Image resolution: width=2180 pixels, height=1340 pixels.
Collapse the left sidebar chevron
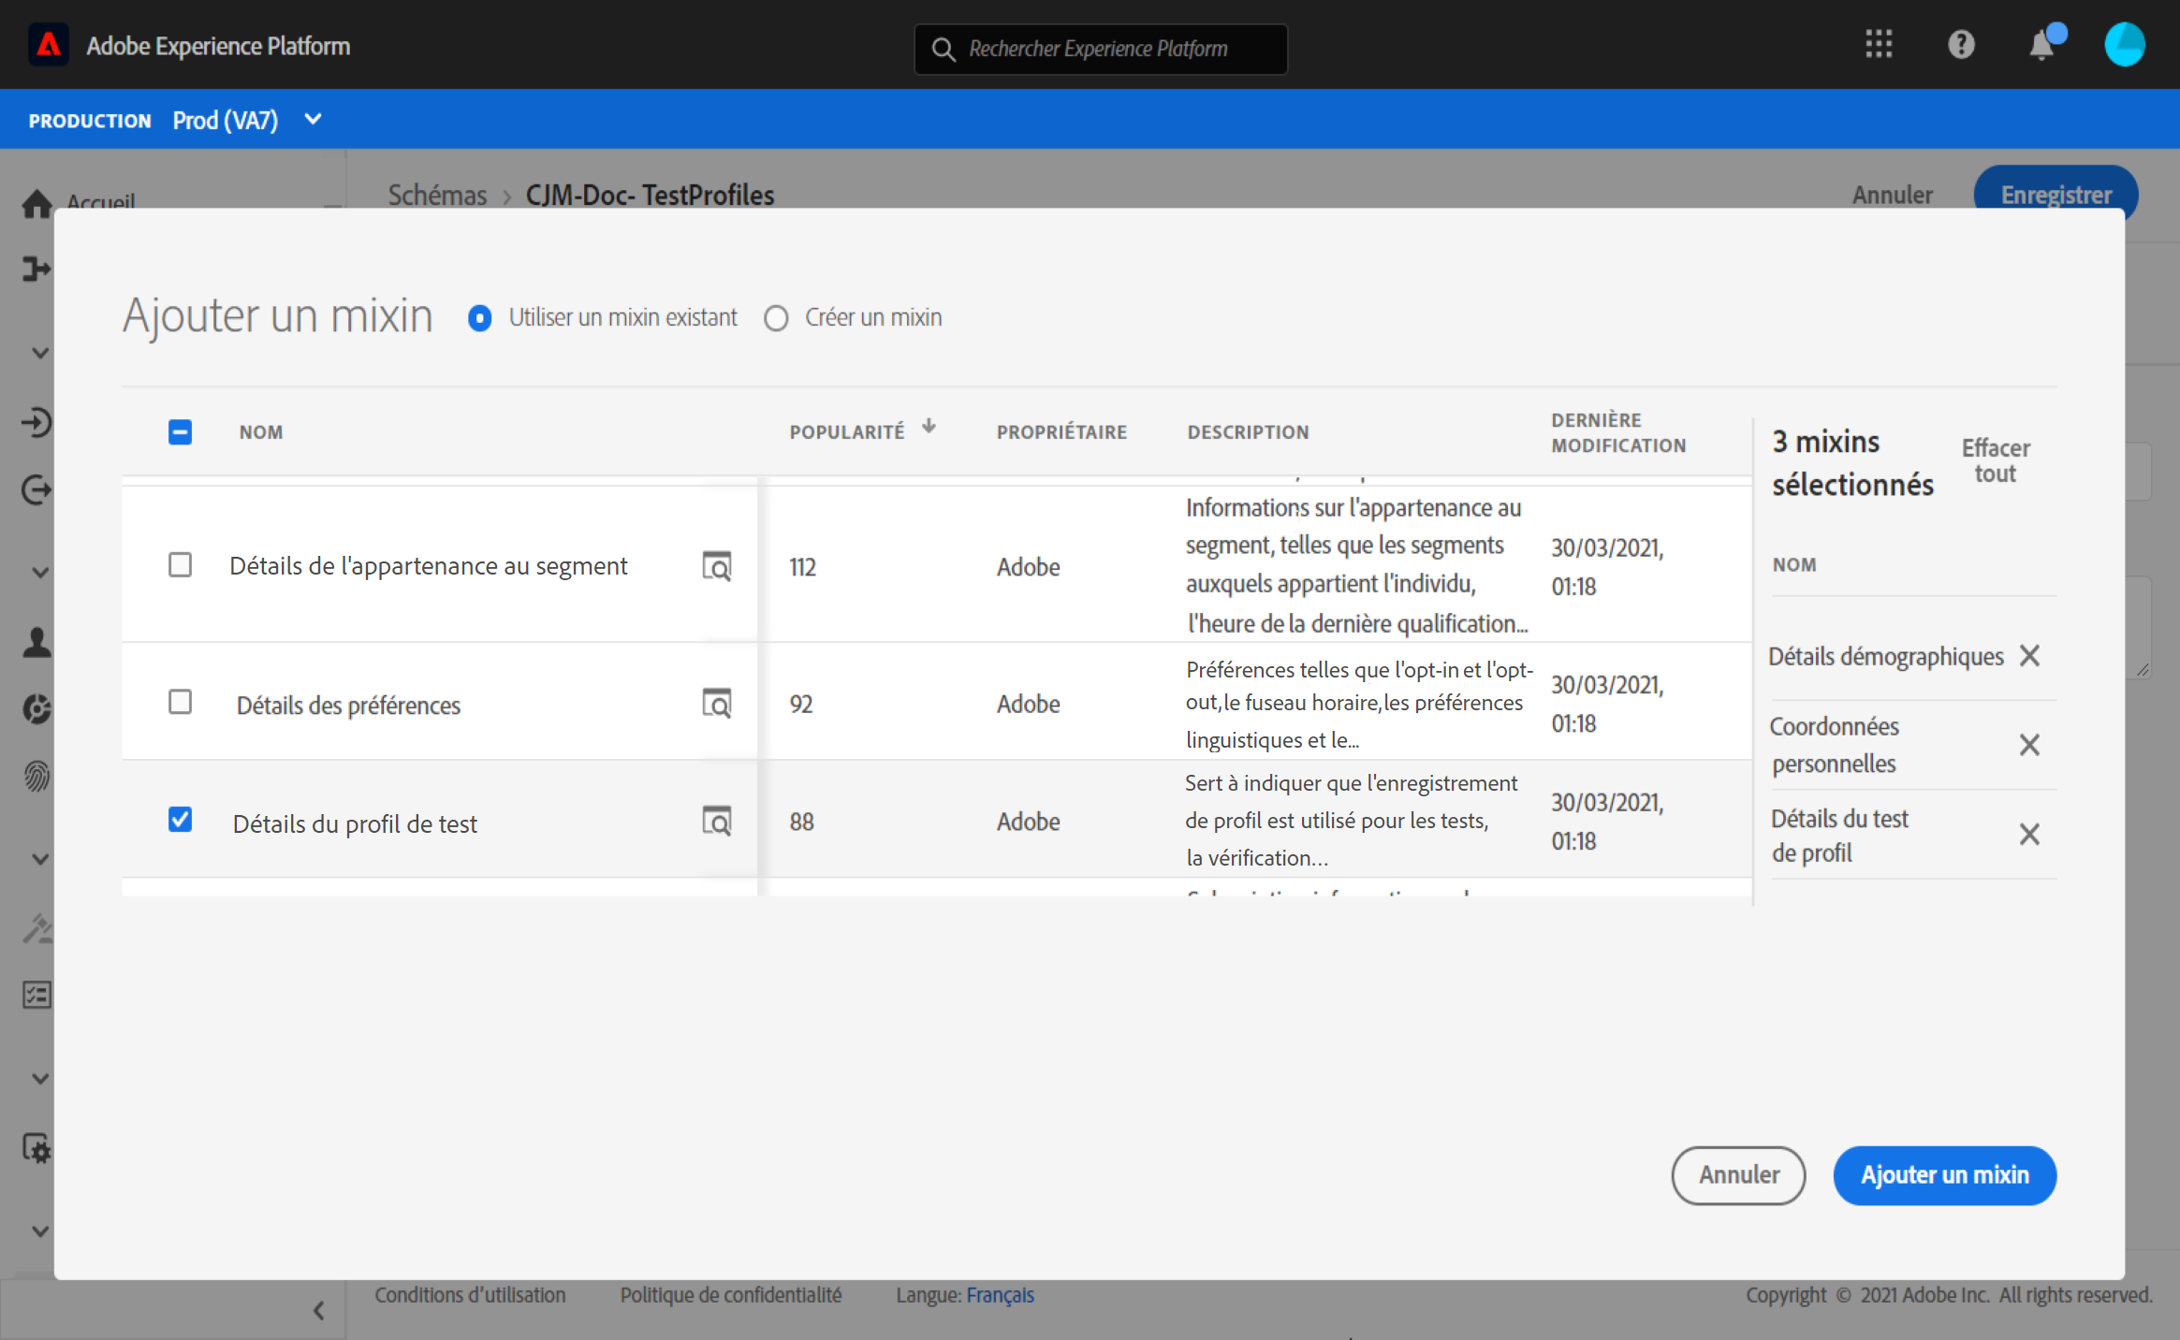coord(318,1310)
